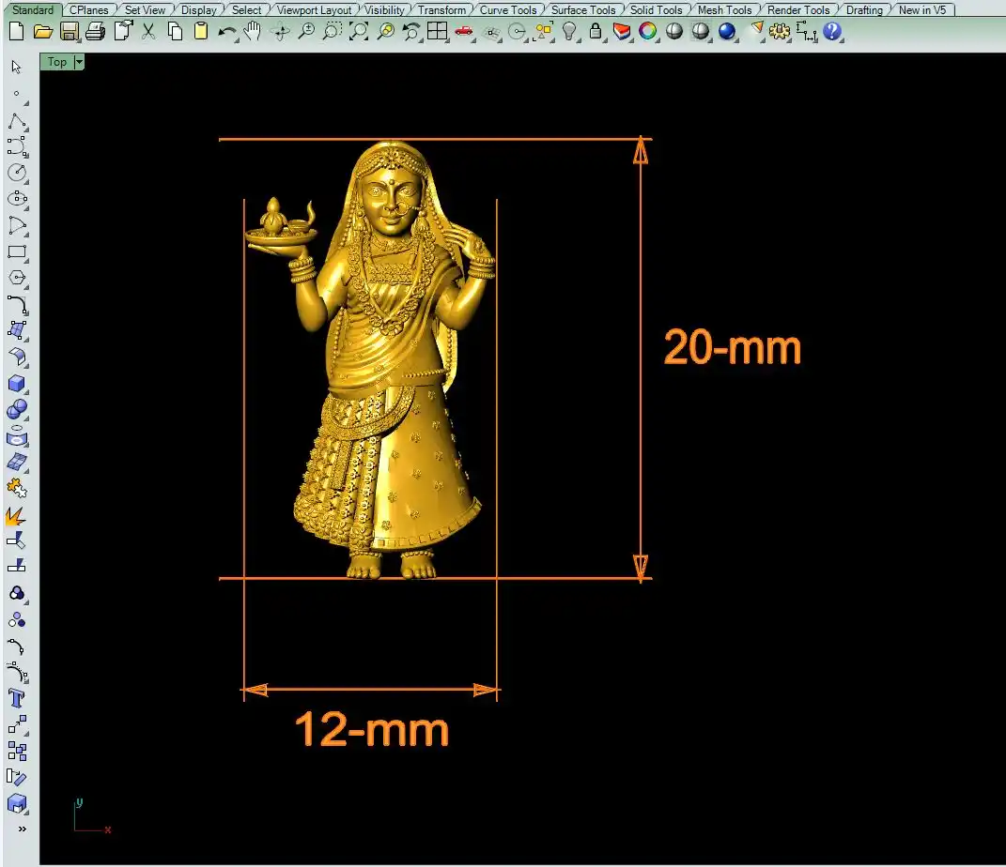Click the Top viewport title label

[57, 62]
